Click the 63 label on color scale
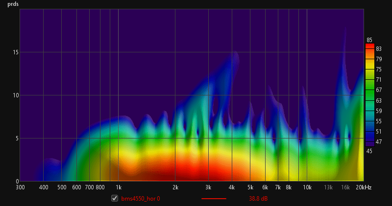 (379, 100)
